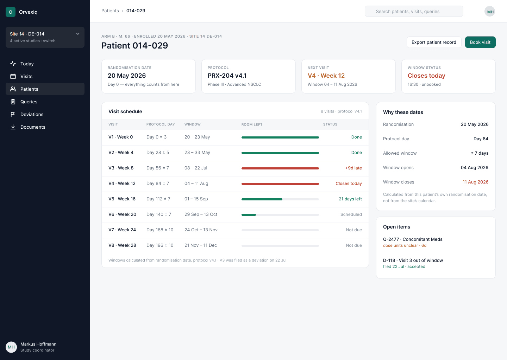Click Export patient record button
507x360 pixels.
434,42
